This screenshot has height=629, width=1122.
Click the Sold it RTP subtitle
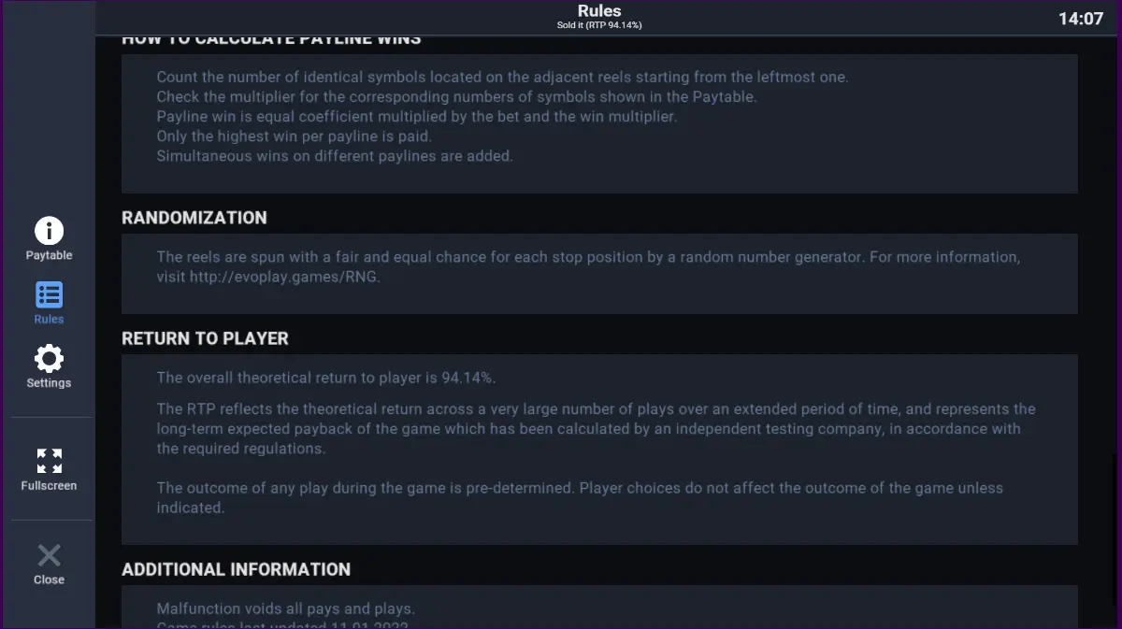pos(599,25)
